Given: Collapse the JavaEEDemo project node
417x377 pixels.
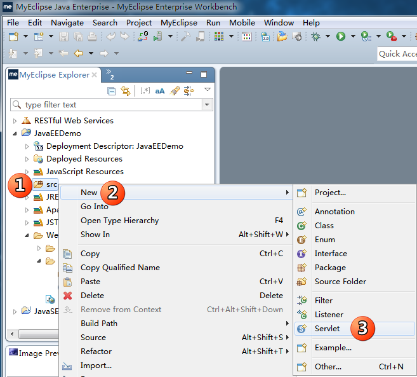Looking at the screenshot, I should (15, 134).
